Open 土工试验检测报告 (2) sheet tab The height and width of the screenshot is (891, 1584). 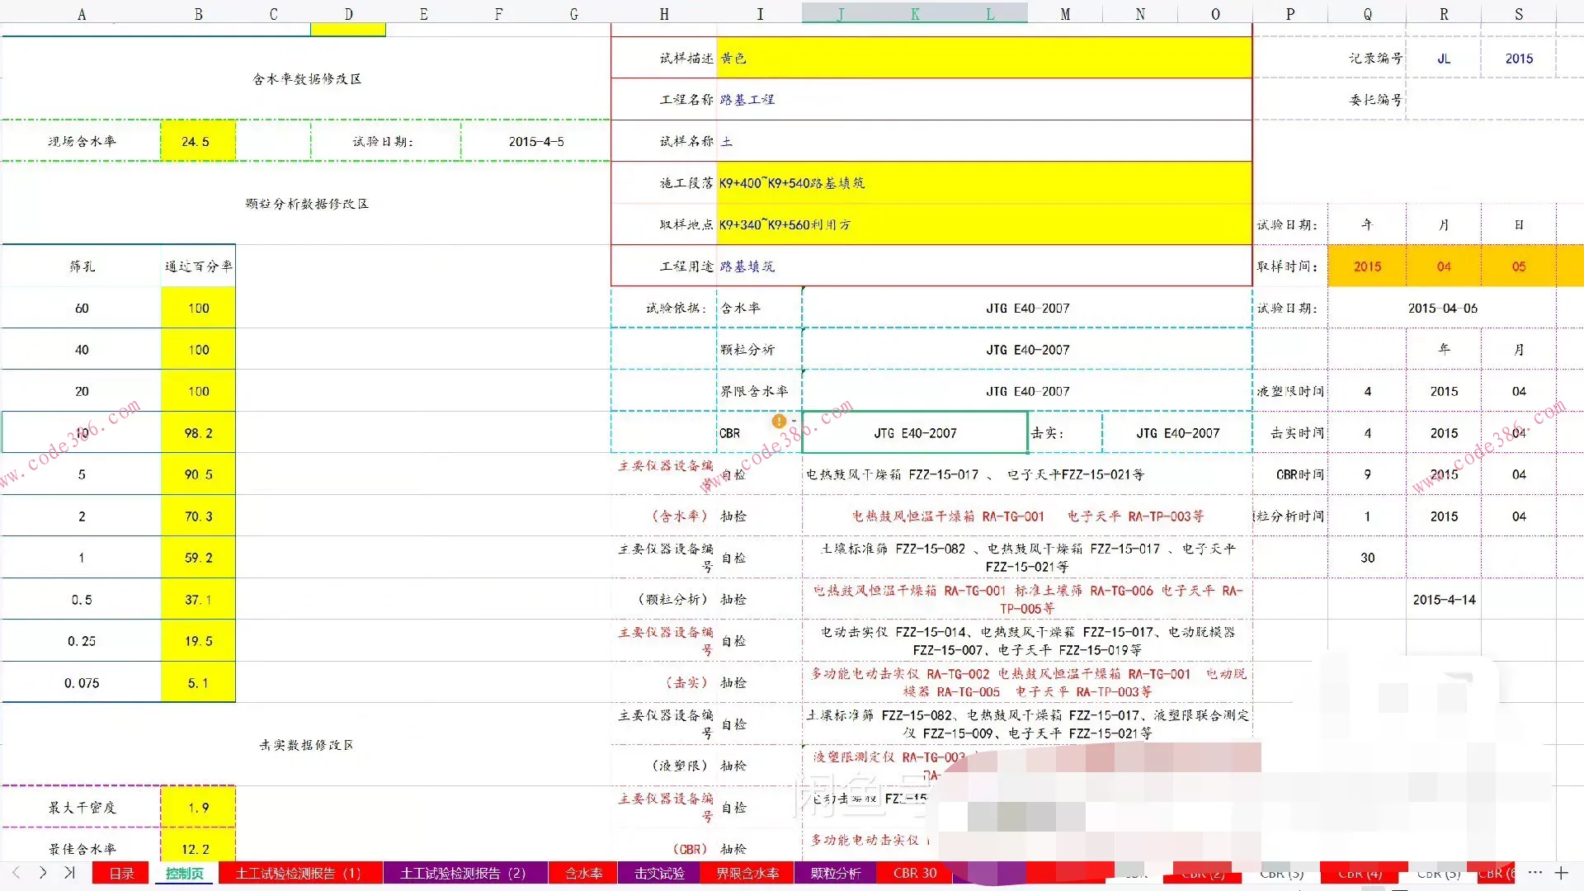point(463,873)
